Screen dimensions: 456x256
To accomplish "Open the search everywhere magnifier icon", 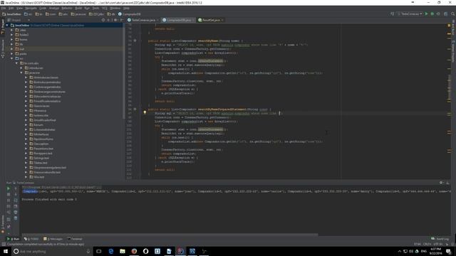I will point(453,14).
